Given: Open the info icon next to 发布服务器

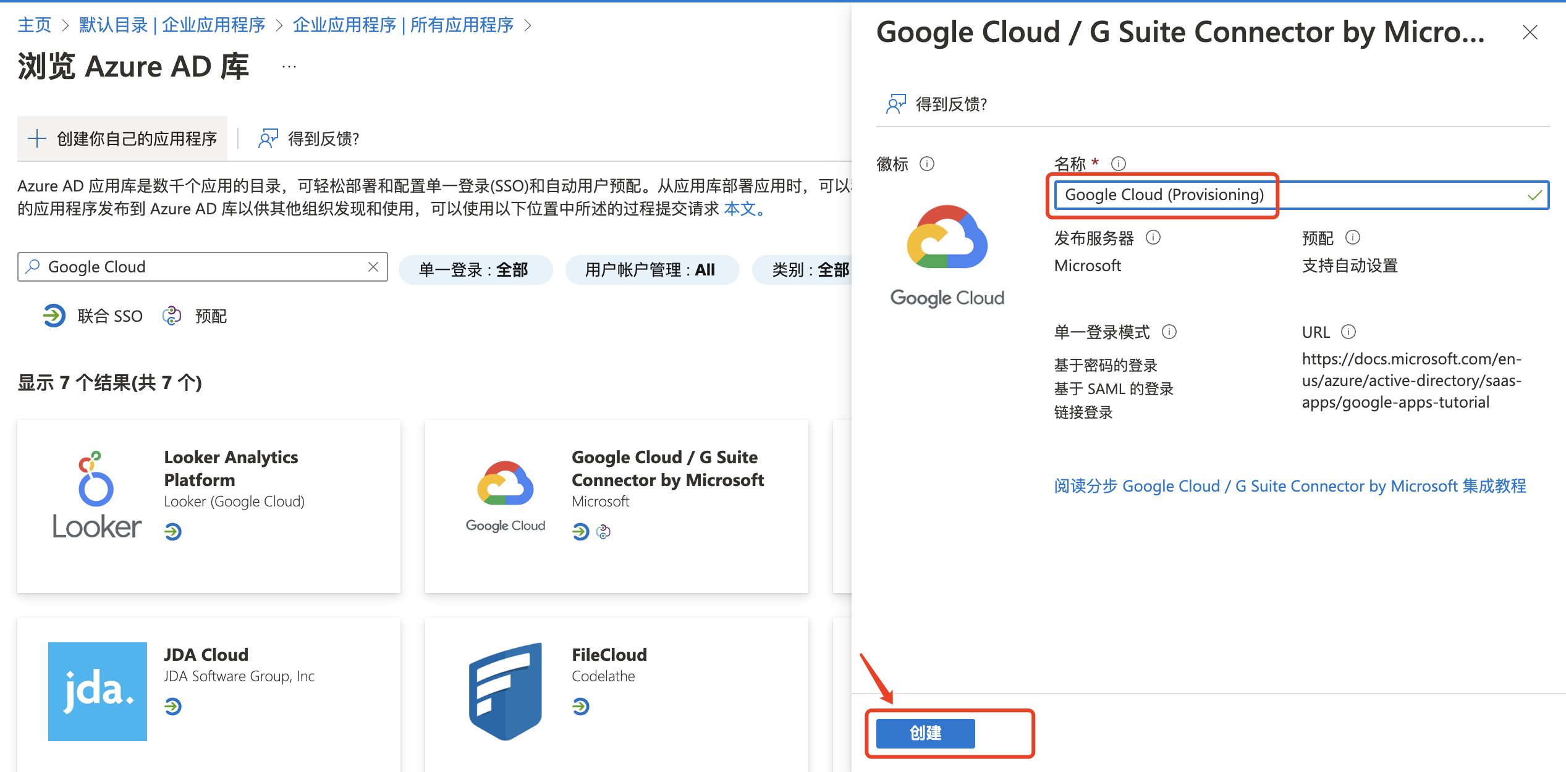Looking at the screenshot, I should 1153,238.
